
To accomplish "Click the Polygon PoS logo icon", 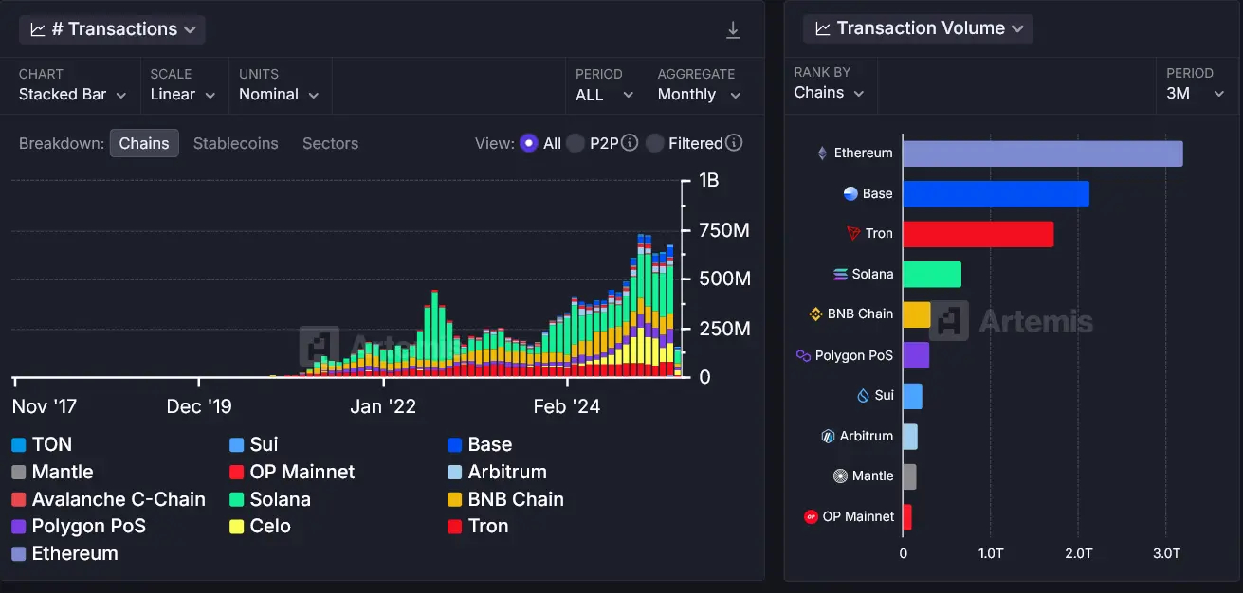I will coord(803,355).
